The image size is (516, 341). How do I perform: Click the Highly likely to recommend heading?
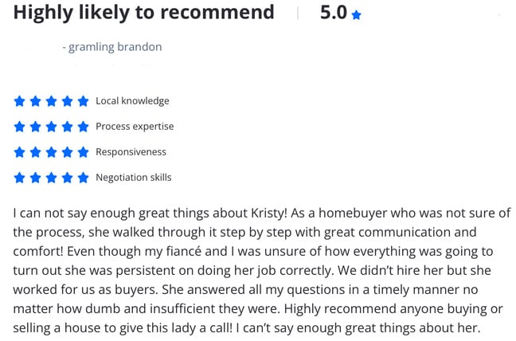[x=143, y=14]
